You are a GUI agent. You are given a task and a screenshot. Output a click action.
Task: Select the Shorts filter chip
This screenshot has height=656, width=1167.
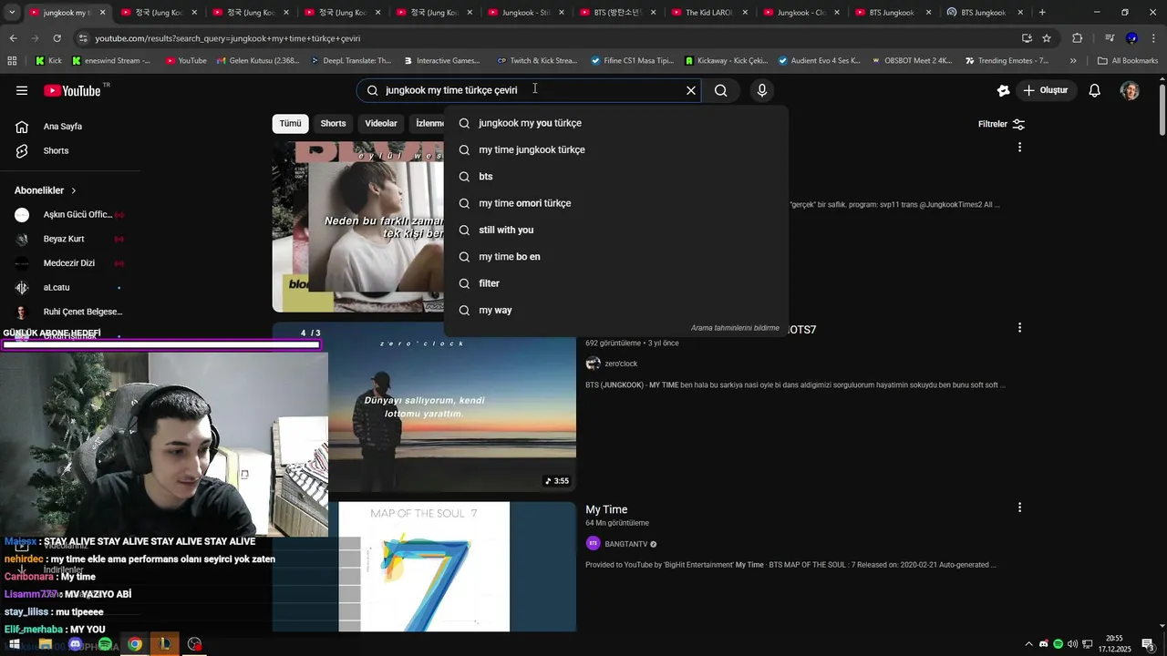[x=333, y=124]
